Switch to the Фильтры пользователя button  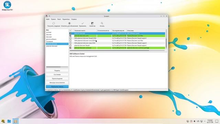coord(57,83)
